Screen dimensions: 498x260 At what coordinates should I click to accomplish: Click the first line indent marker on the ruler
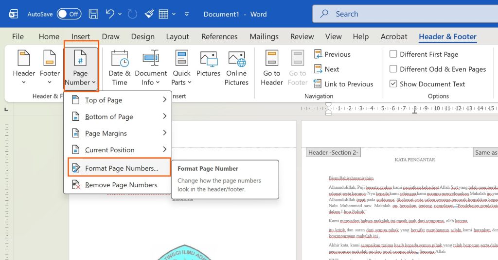(328, 105)
